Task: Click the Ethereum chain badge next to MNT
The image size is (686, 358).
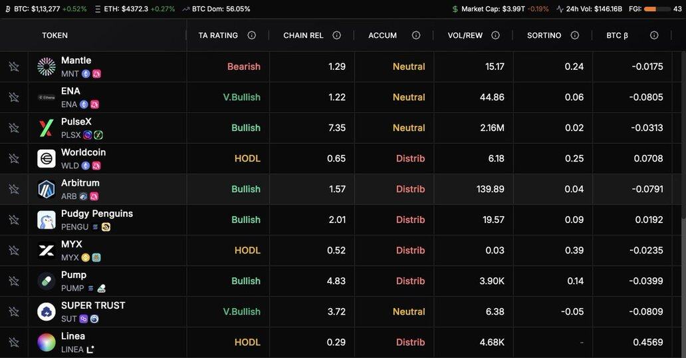Action: tap(86, 74)
